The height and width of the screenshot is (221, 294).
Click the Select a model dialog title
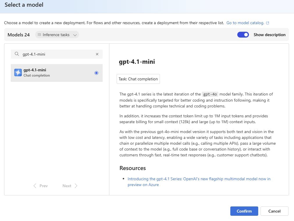click(24, 5)
